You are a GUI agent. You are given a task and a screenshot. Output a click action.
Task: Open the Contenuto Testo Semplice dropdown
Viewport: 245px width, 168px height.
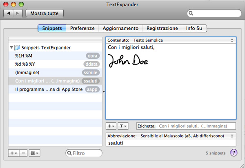(171, 40)
